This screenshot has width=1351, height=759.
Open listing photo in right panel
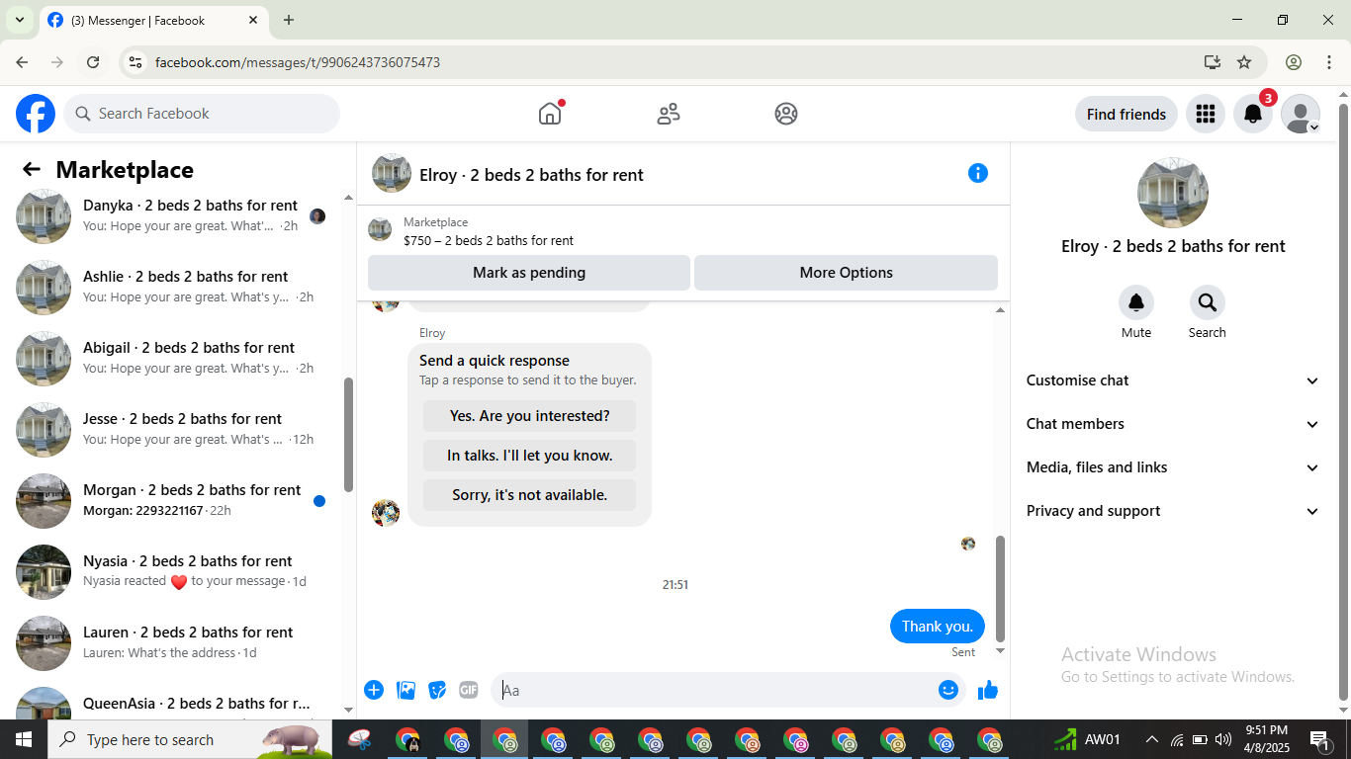[x=1173, y=193]
